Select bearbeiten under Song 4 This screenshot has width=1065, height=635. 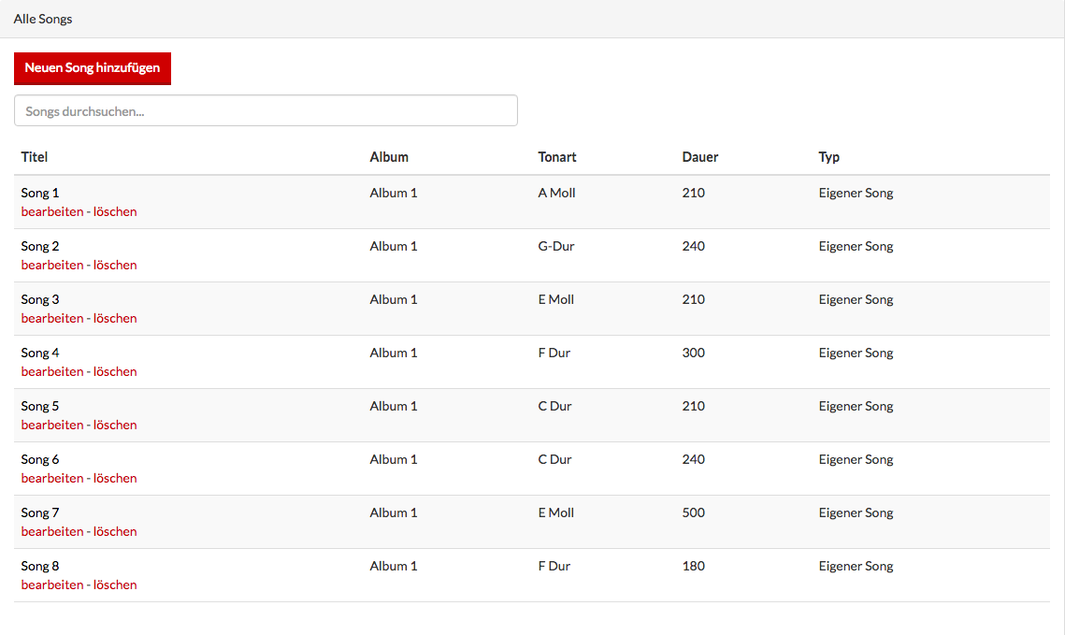click(51, 371)
